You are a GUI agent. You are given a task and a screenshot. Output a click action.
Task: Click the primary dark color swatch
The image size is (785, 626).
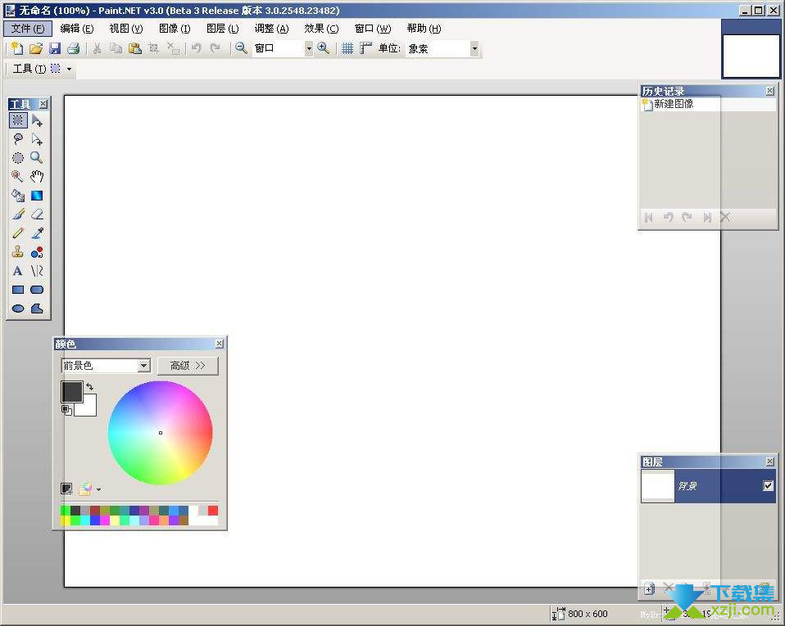pyautogui.click(x=70, y=390)
